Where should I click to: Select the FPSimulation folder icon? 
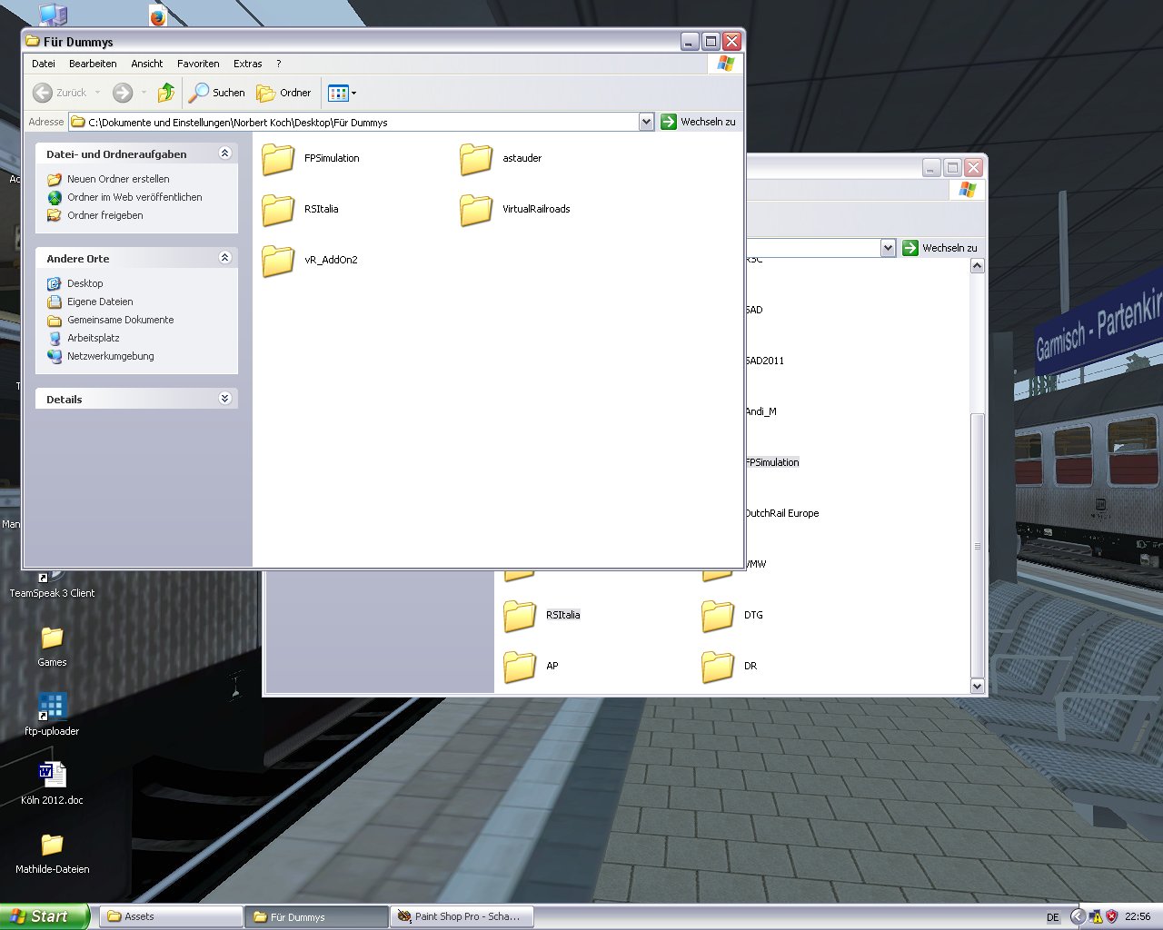[278, 159]
